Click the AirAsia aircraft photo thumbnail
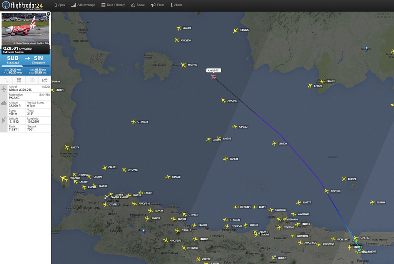The image size is (394, 264). 25,28
